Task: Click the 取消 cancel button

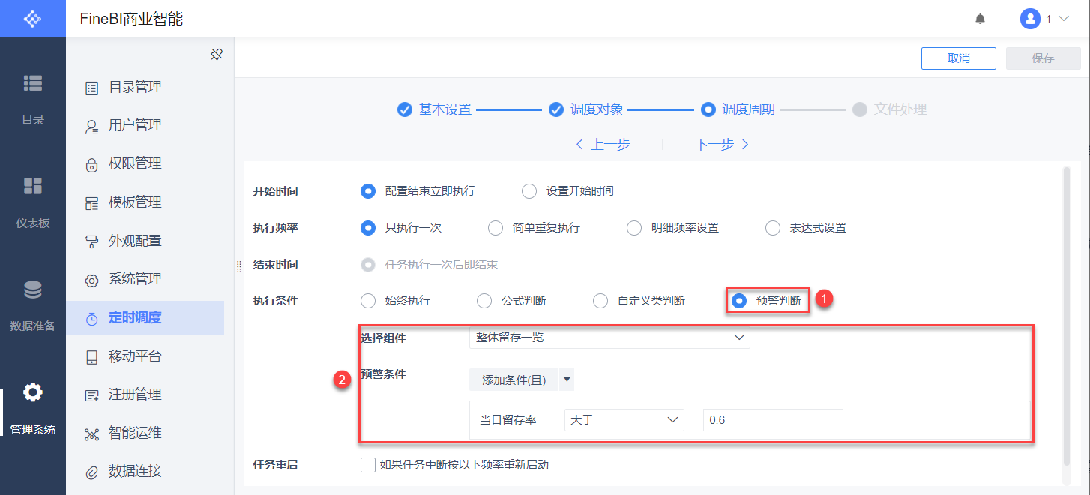Action: 958,58
